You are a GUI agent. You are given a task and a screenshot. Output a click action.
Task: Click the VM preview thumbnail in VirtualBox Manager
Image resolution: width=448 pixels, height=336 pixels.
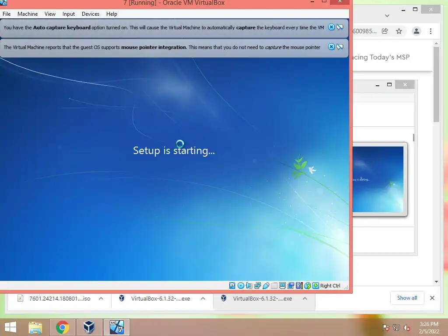pyautogui.click(x=378, y=179)
